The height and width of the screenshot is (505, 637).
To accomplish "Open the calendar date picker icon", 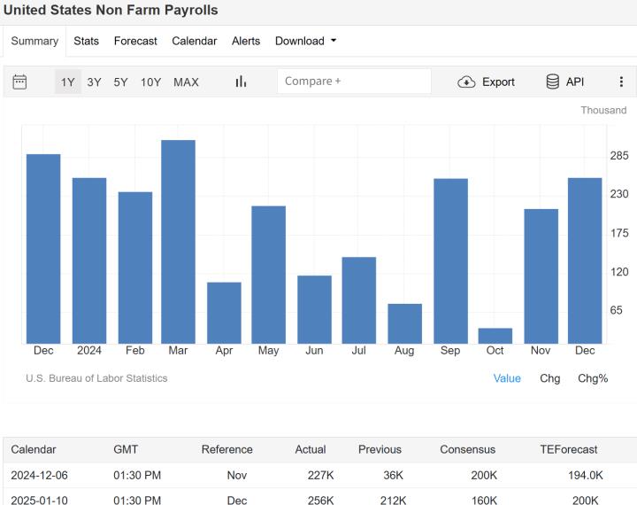I will [x=19, y=82].
